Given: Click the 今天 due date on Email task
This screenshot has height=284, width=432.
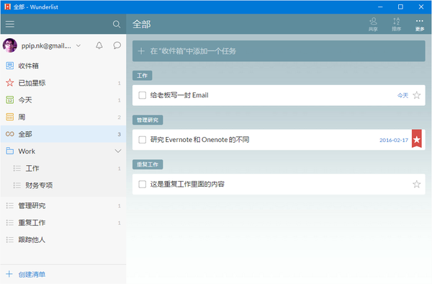Looking at the screenshot, I should pos(402,95).
